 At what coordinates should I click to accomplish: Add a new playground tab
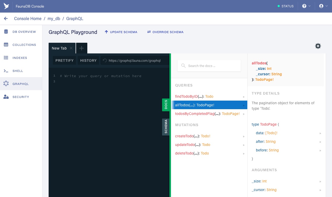point(82,48)
